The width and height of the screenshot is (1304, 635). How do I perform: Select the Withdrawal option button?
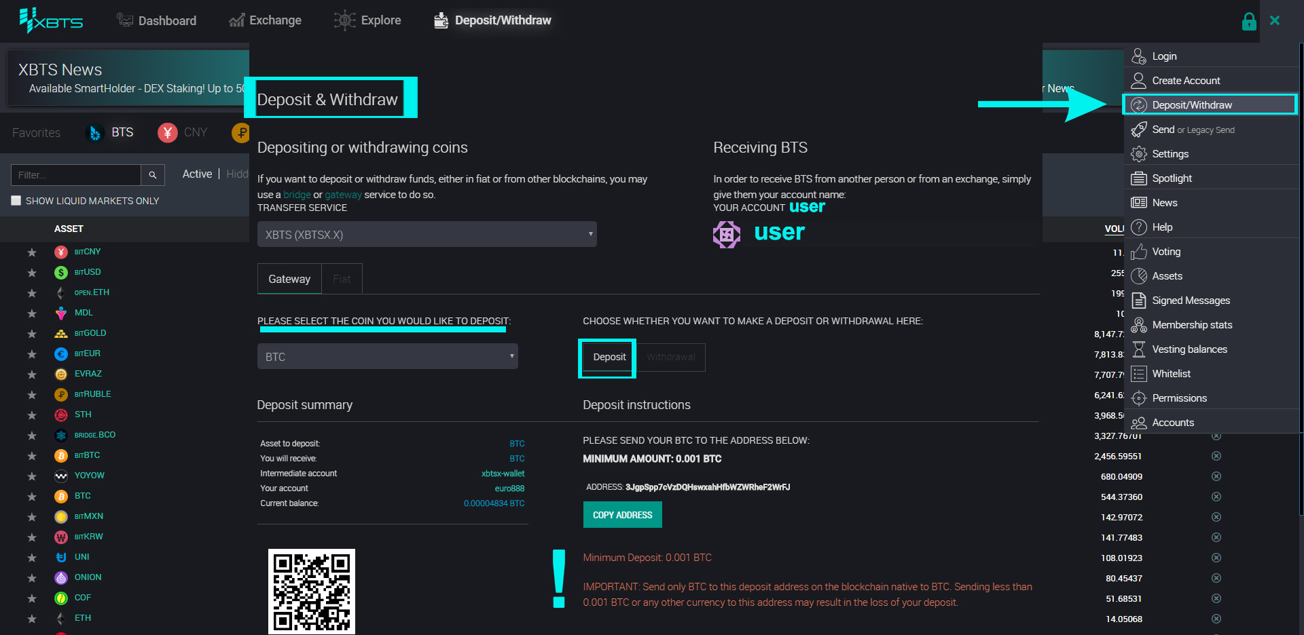point(671,357)
